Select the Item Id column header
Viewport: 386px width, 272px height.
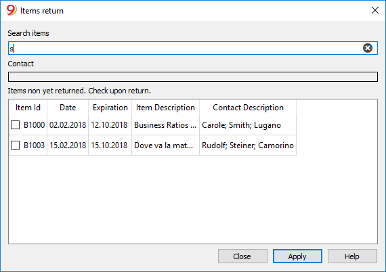[28, 108]
